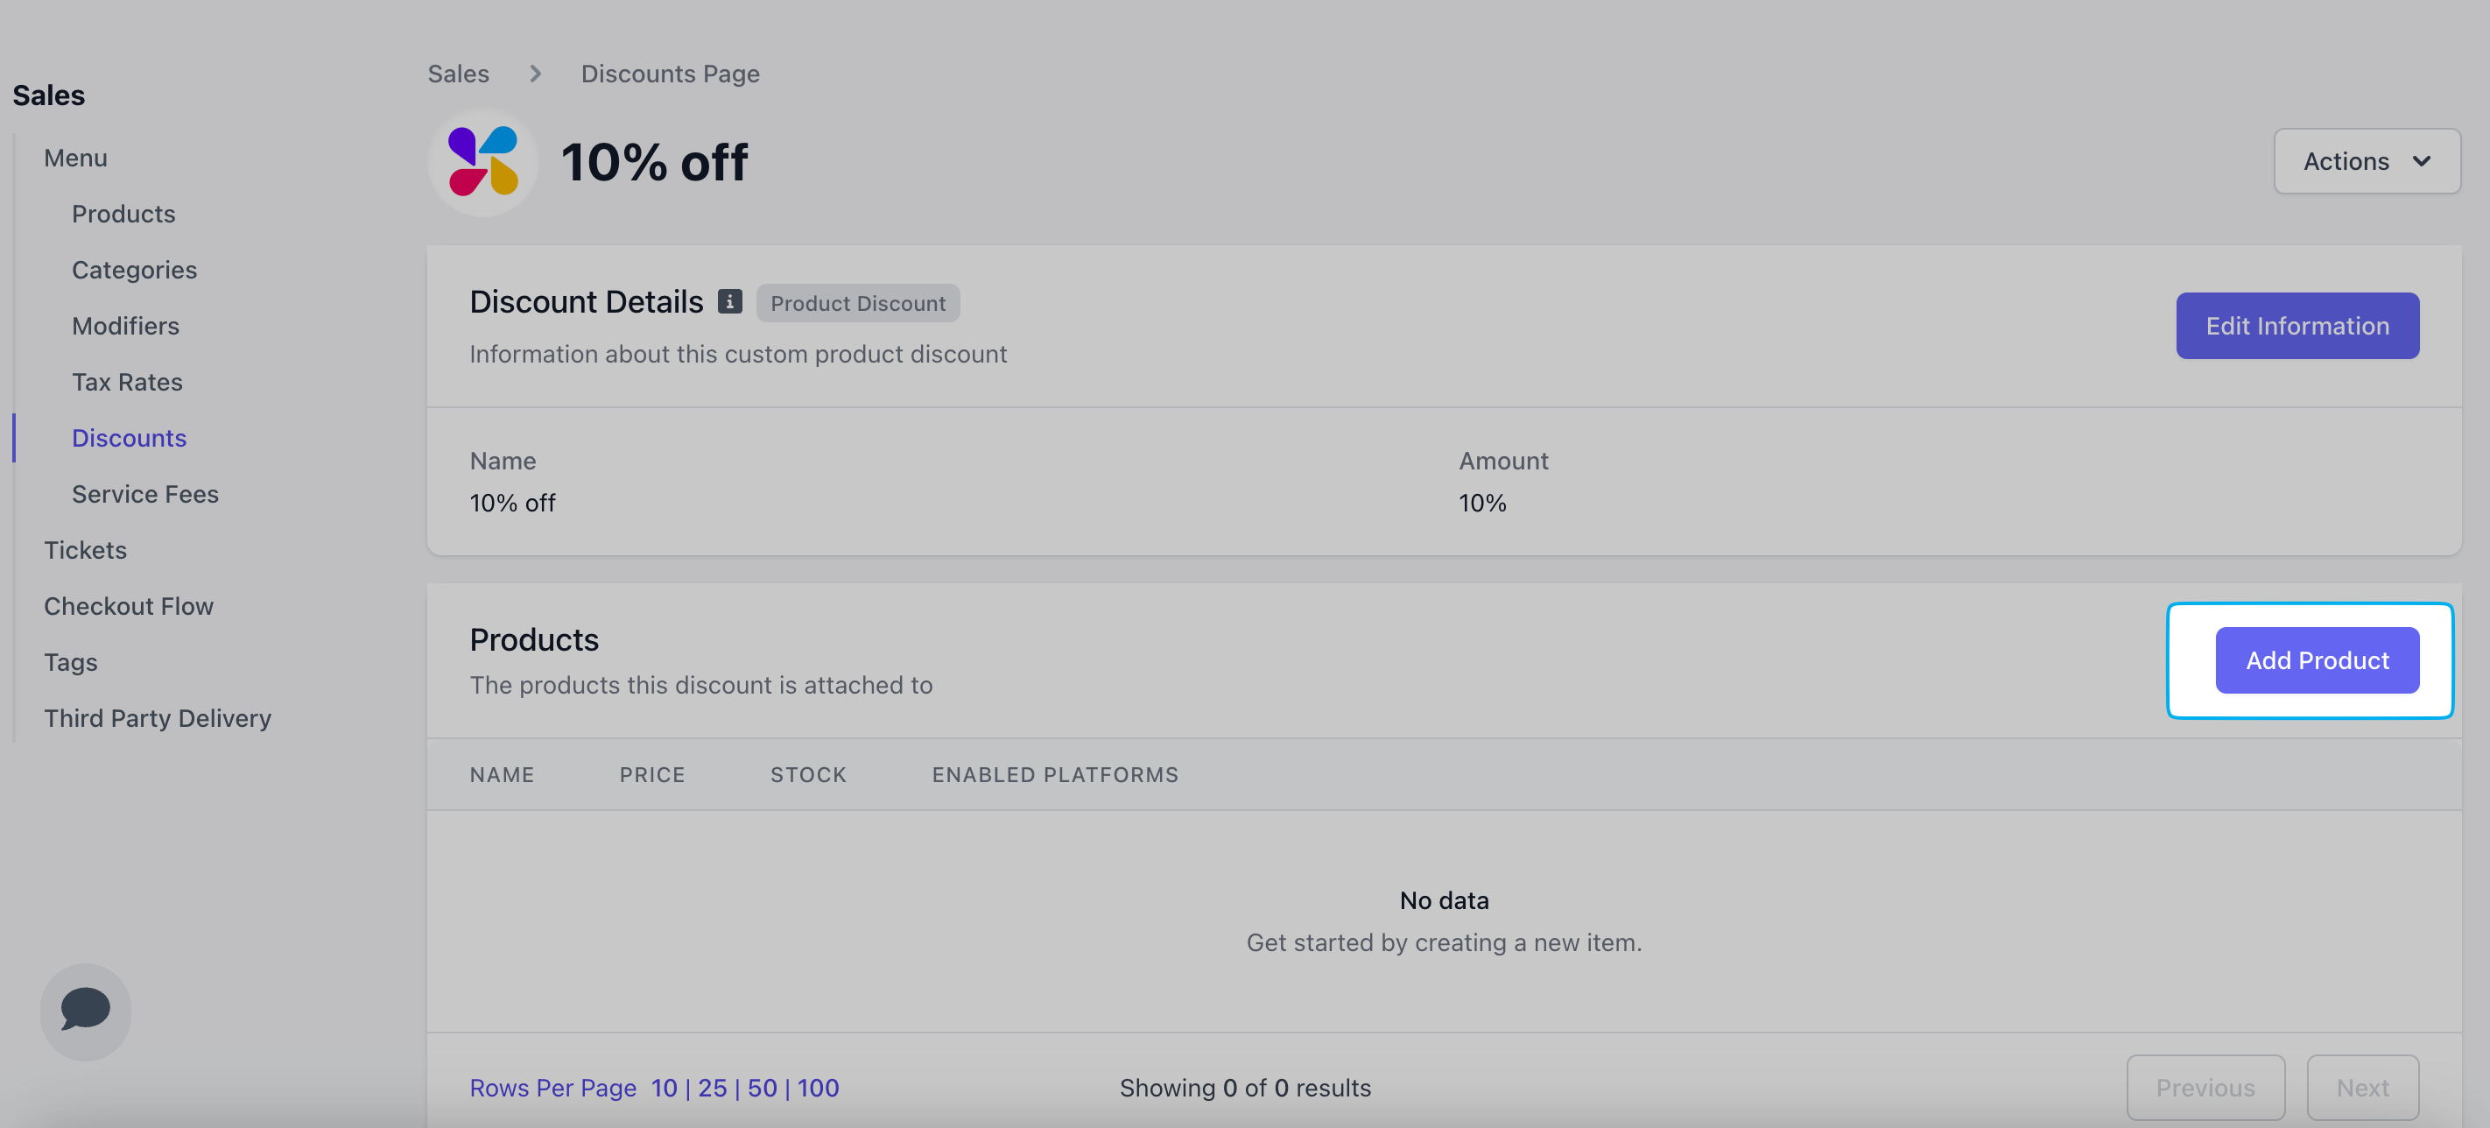
Task: Click the Product Discount badge
Action: point(857,302)
